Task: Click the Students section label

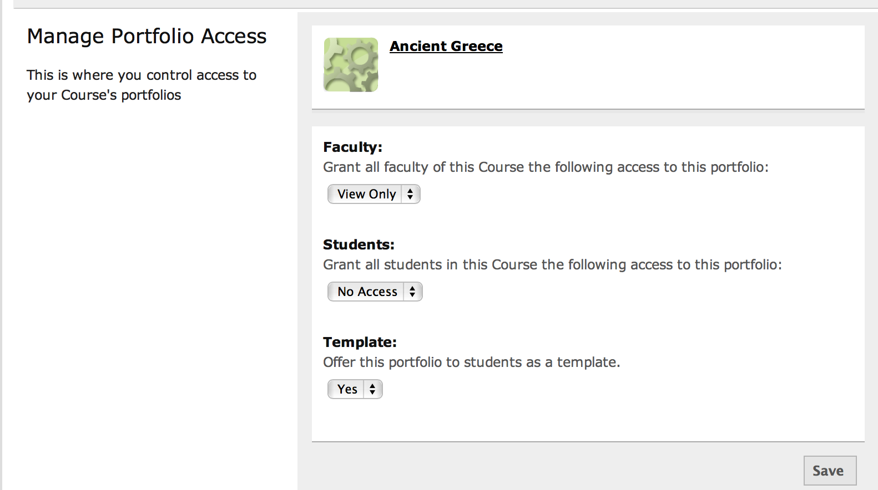Action: (x=359, y=244)
